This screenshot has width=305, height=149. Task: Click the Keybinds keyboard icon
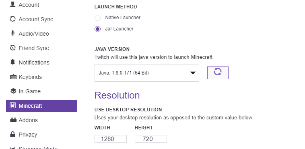pyautogui.click(x=13, y=77)
